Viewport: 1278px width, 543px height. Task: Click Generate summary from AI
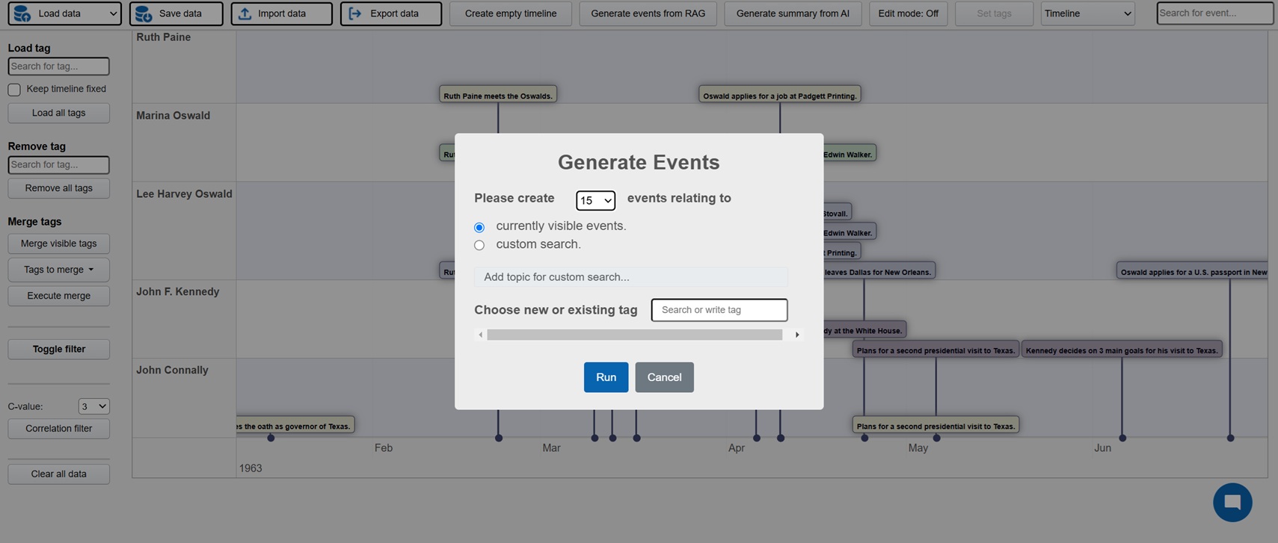pos(793,13)
